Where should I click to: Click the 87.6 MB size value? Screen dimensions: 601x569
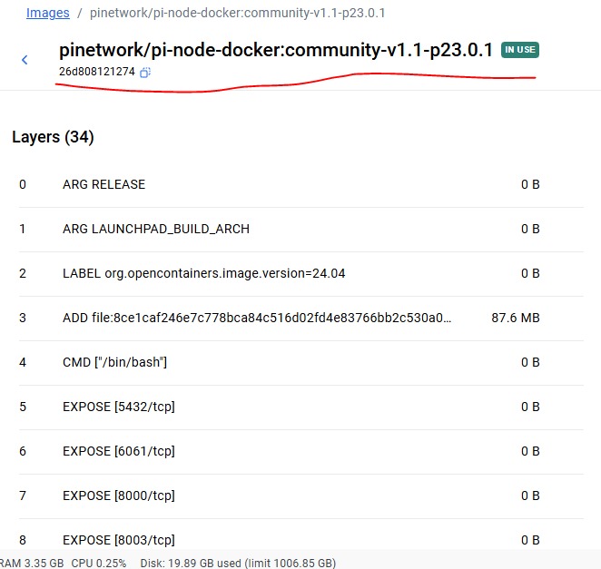[x=516, y=318]
